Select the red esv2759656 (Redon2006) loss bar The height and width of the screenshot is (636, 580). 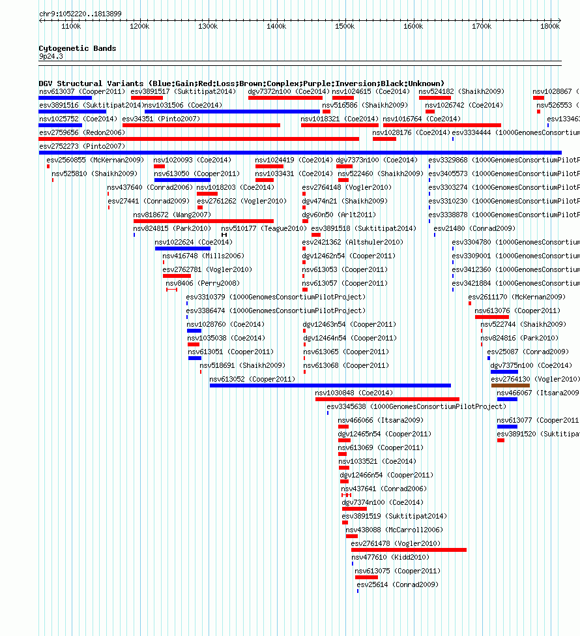199,139
